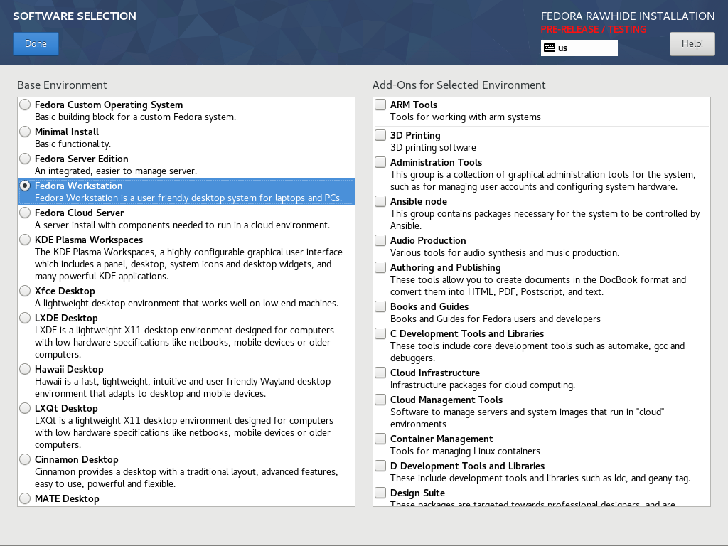Screen dimensions: 728x546
Task: Select the LXQt Desktop radio button
Action: click(25, 408)
